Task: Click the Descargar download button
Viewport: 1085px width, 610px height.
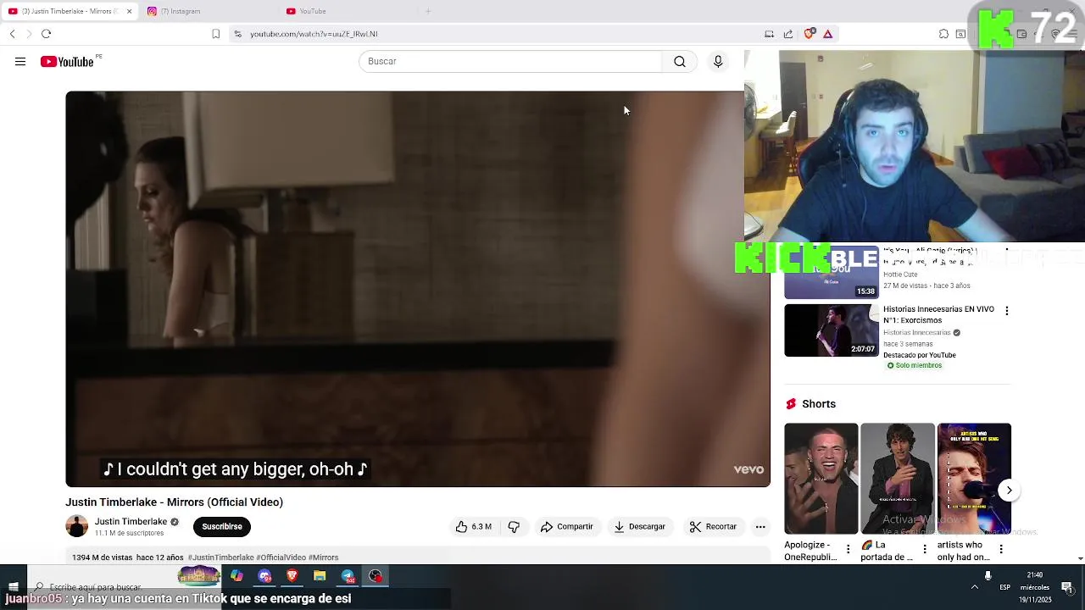Action: click(x=640, y=527)
